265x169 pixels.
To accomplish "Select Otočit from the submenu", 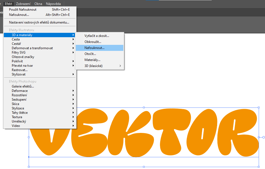I will click(x=90, y=54).
